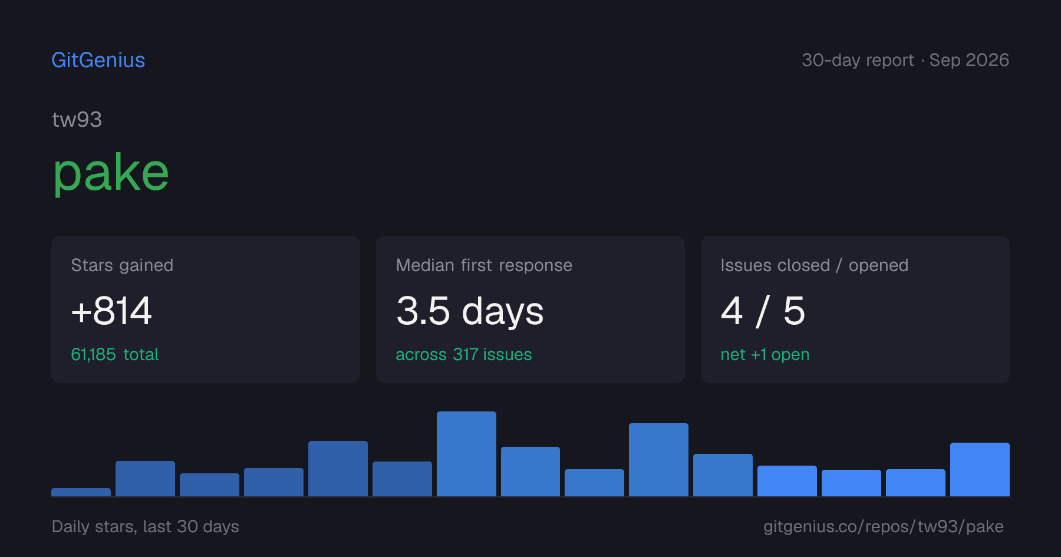Open gitgenius.co/repos/tw93/pake link
The width and height of the screenshot is (1061, 557).
point(884,526)
